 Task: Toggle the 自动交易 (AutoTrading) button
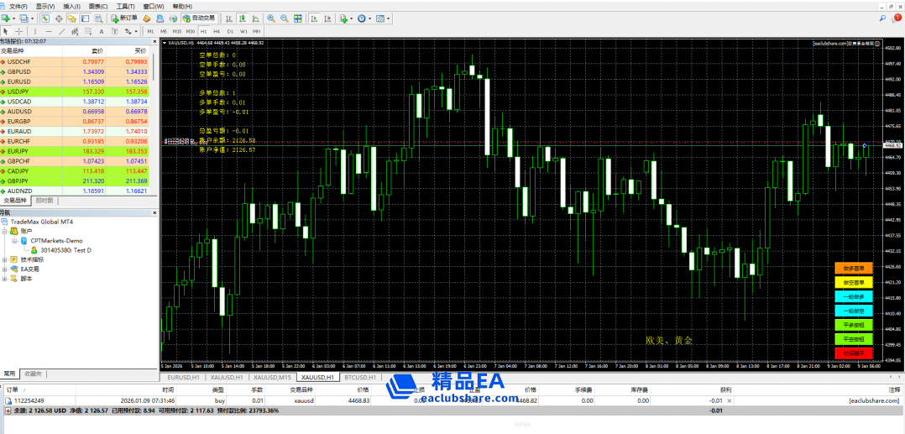[197, 18]
